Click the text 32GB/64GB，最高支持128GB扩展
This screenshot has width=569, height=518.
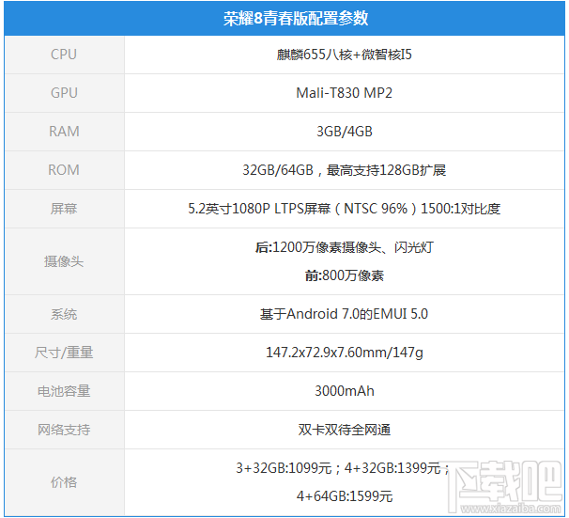click(x=344, y=170)
